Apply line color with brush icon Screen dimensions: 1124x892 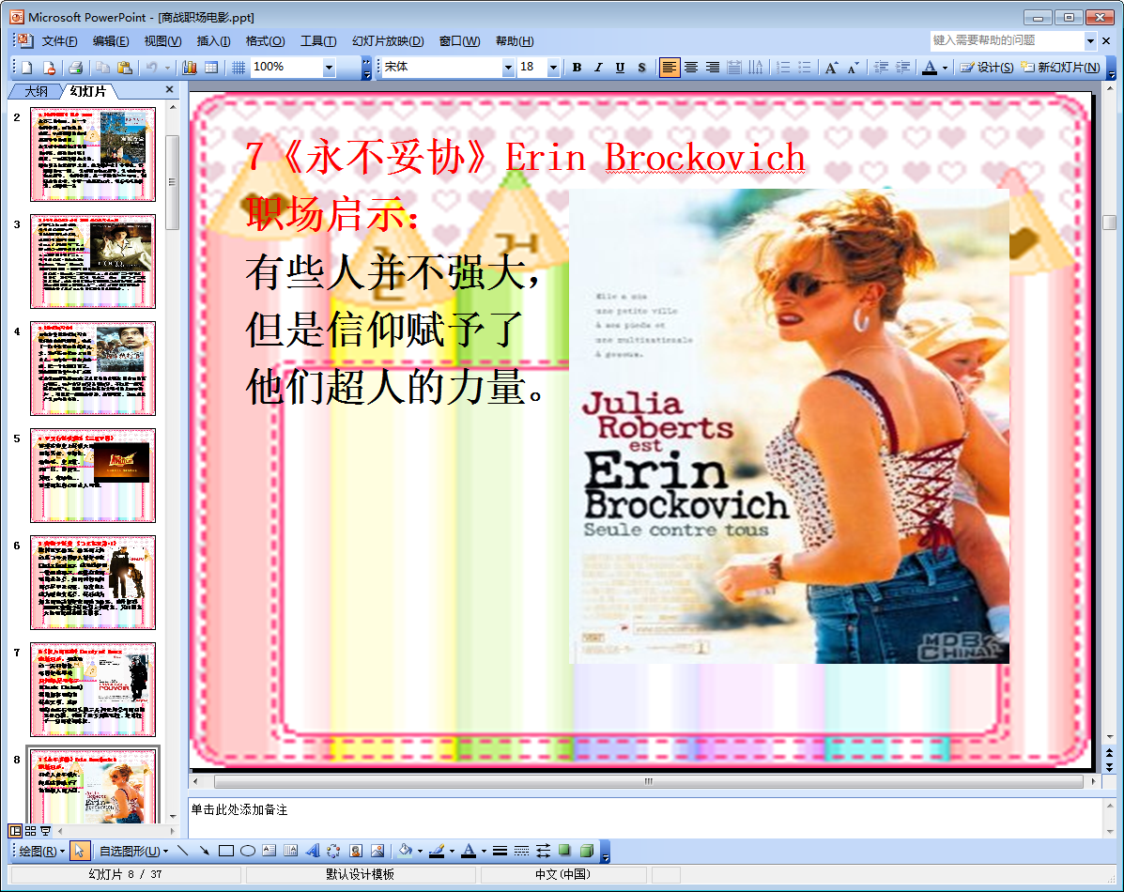click(x=437, y=851)
